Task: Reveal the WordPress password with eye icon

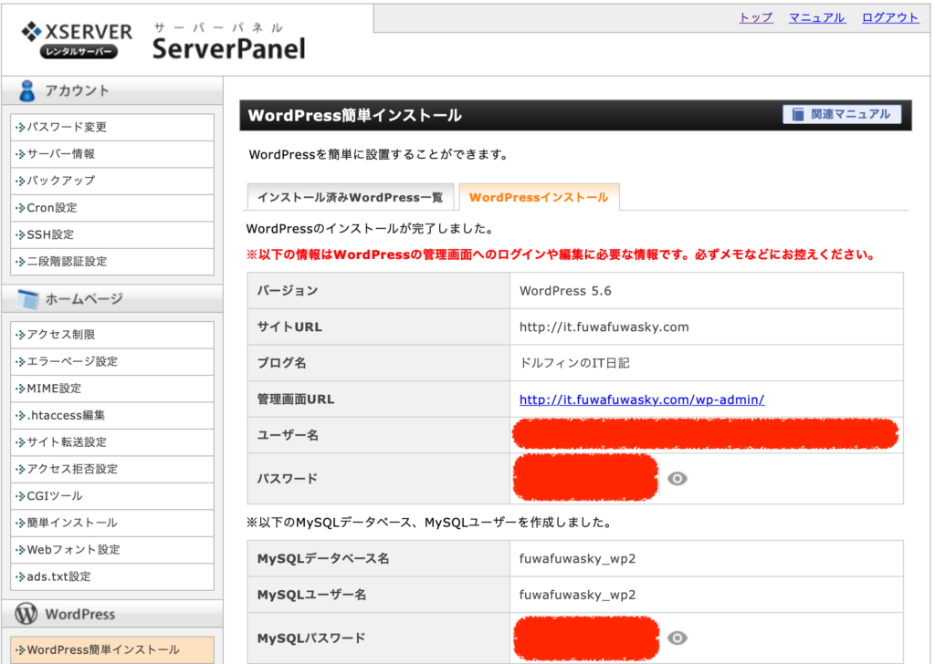Action: (x=677, y=479)
